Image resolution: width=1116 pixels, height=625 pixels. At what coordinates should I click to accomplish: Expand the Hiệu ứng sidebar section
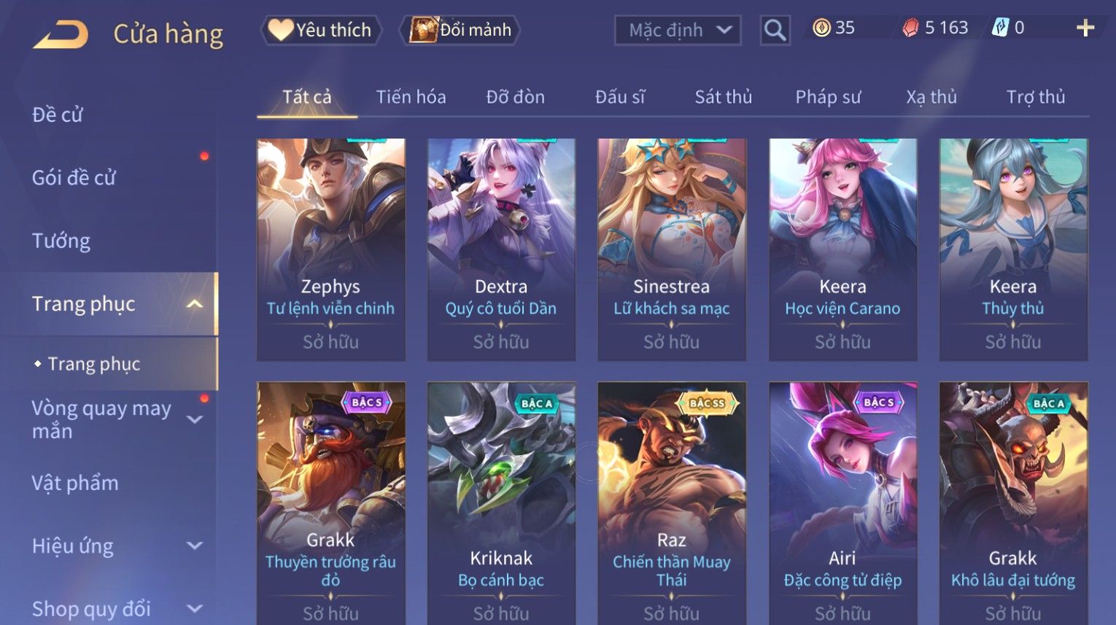(x=195, y=546)
